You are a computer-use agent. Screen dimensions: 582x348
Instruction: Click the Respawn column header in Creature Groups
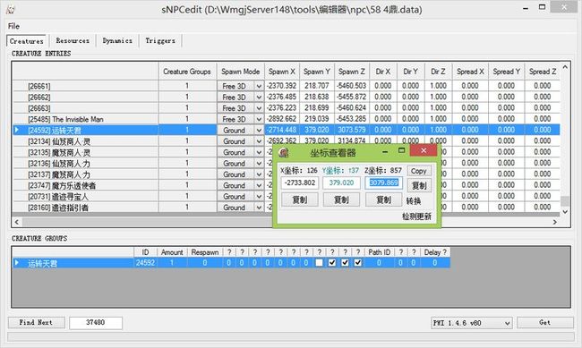(x=205, y=252)
